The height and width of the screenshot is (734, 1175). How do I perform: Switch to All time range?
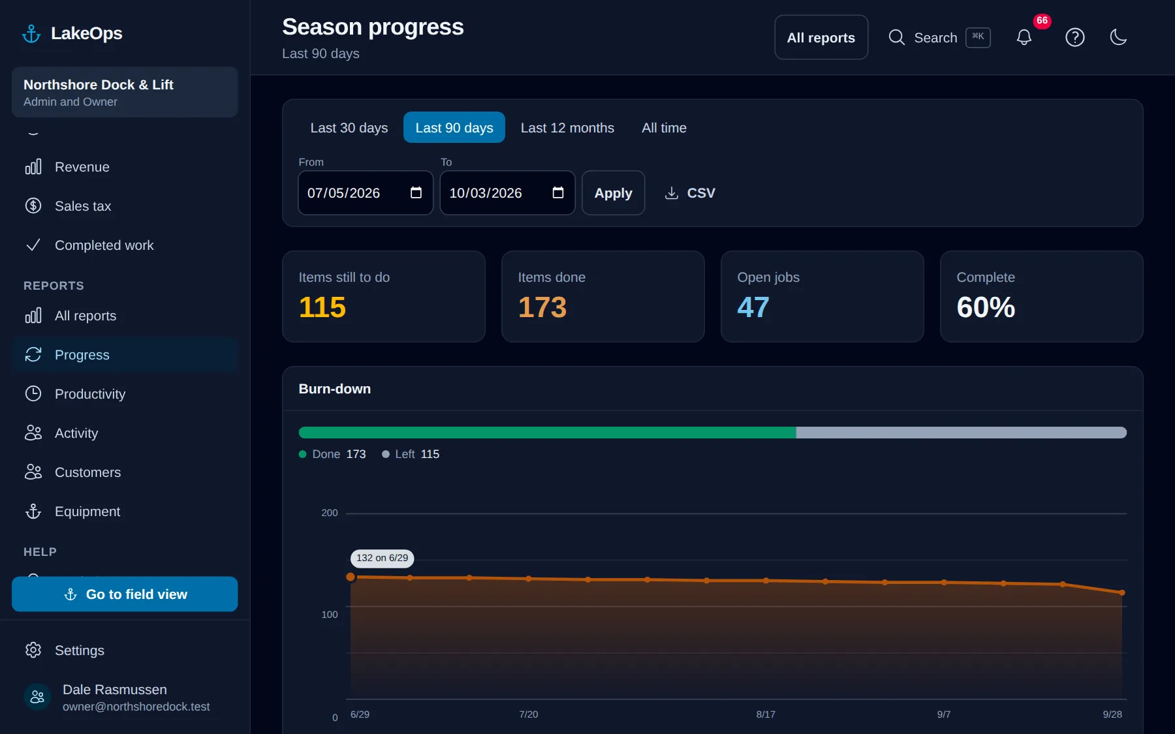tap(664, 128)
